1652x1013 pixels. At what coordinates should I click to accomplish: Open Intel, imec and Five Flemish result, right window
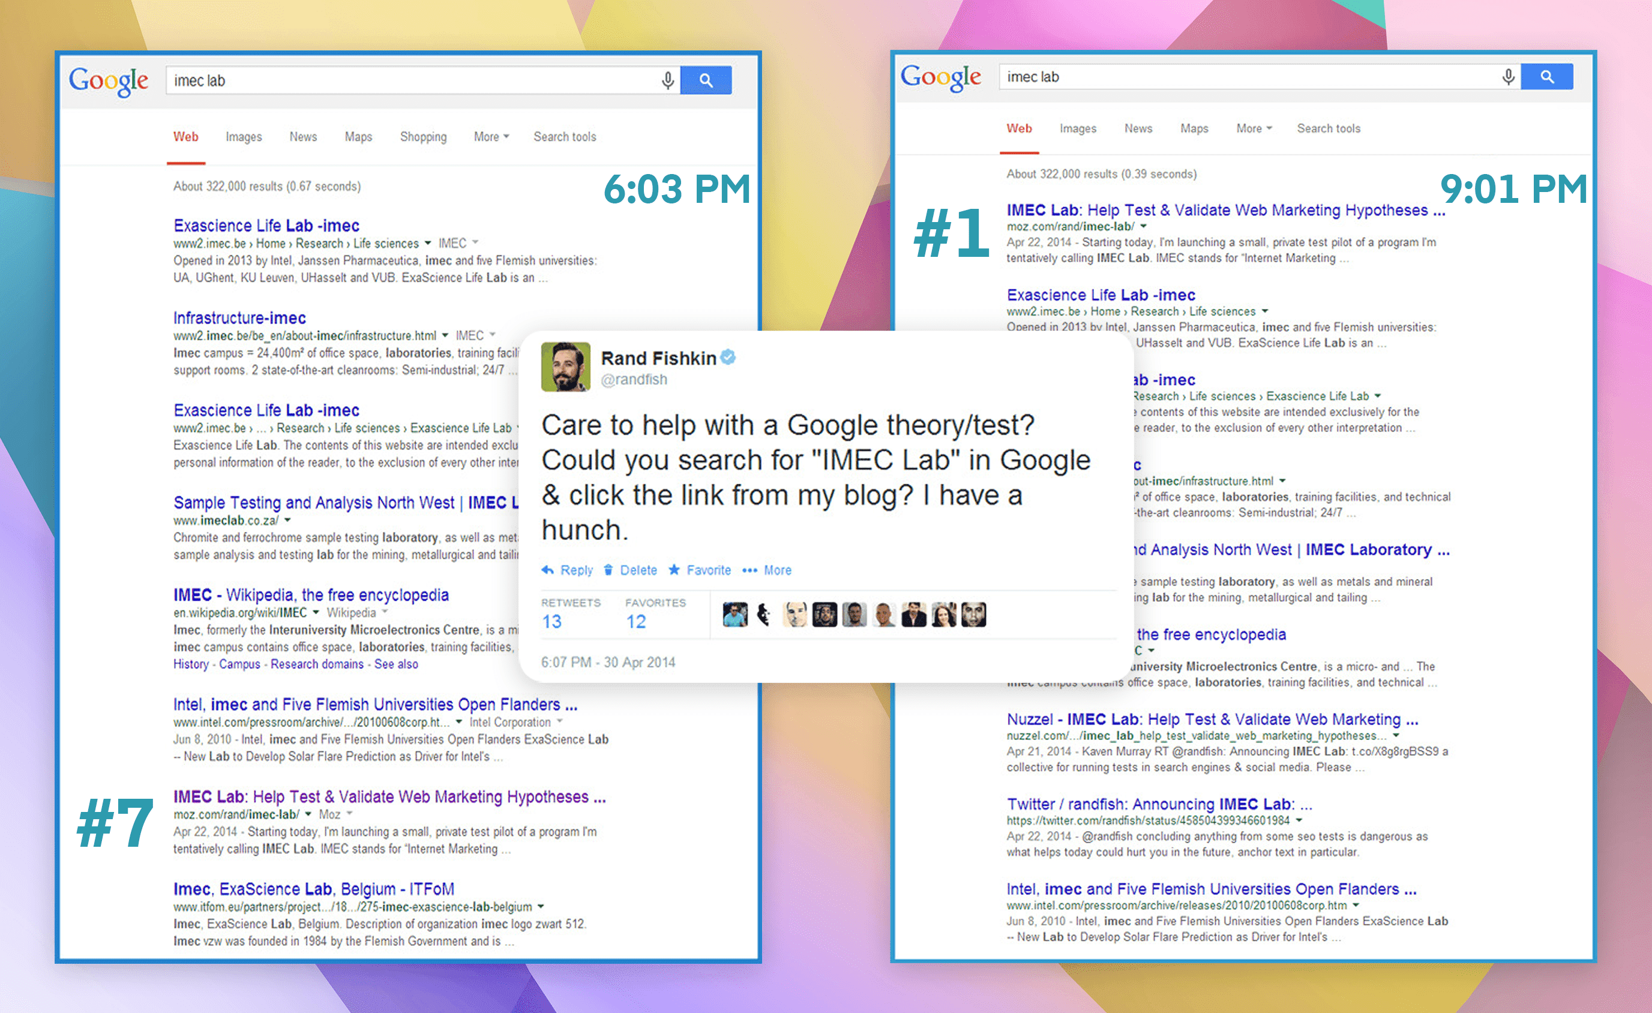tap(1211, 889)
